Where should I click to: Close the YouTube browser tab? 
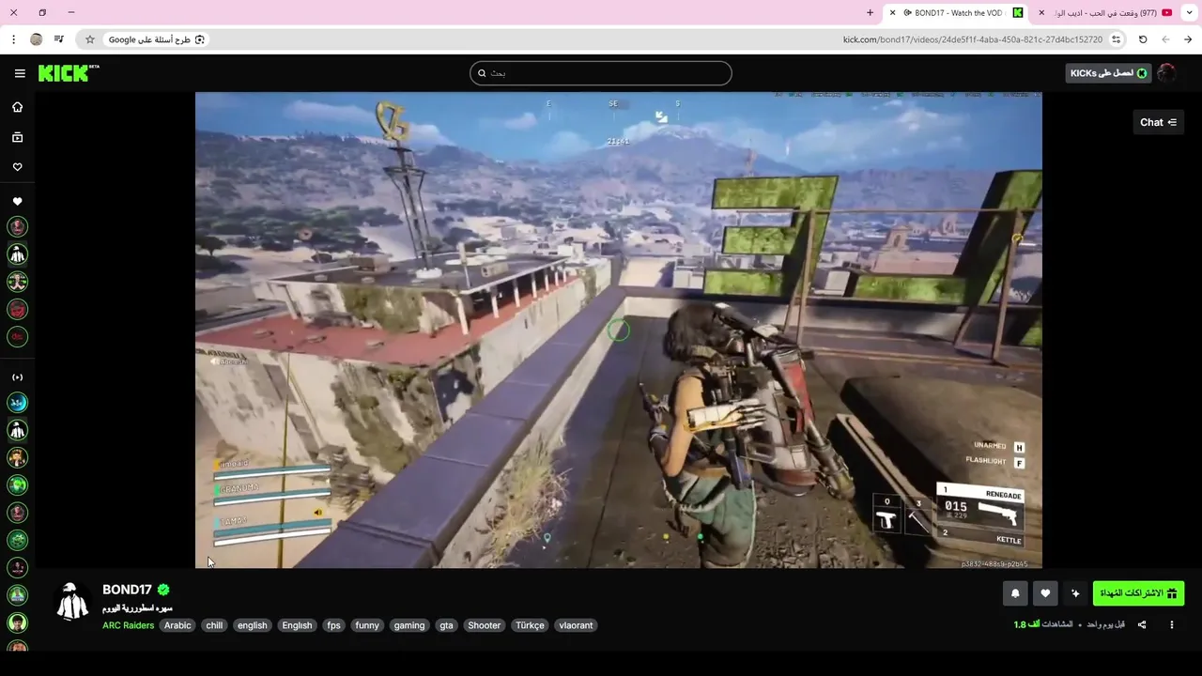click(x=1041, y=13)
